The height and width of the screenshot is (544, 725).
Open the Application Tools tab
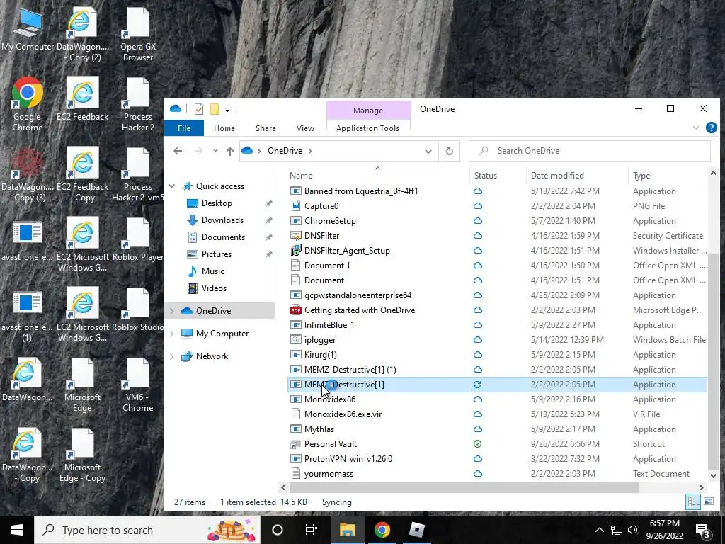pyautogui.click(x=367, y=128)
